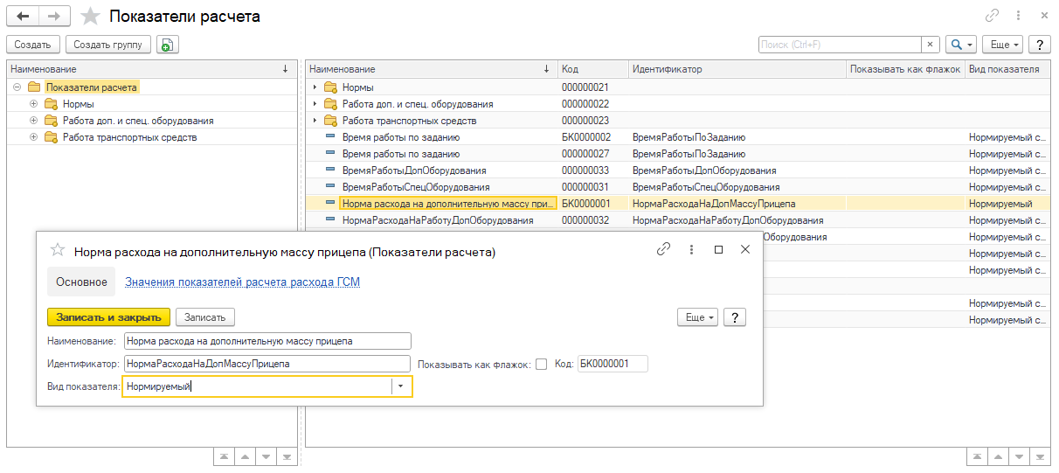Clear the search field with X
Image resolution: width=1059 pixels, height=473 pixels.
931,45
